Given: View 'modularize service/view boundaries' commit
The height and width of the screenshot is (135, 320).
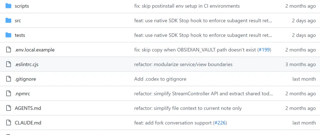Looking at the screenshot, I should tap(183, 64).
